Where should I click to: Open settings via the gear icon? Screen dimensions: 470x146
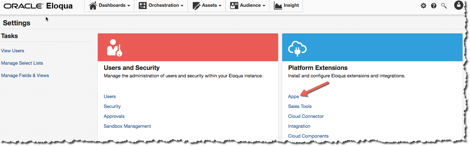click(424, 6)
